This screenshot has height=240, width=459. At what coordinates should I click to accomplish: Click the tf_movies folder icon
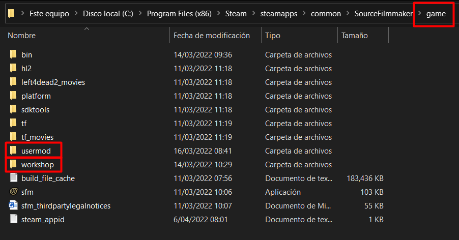(x=13, y=137)
